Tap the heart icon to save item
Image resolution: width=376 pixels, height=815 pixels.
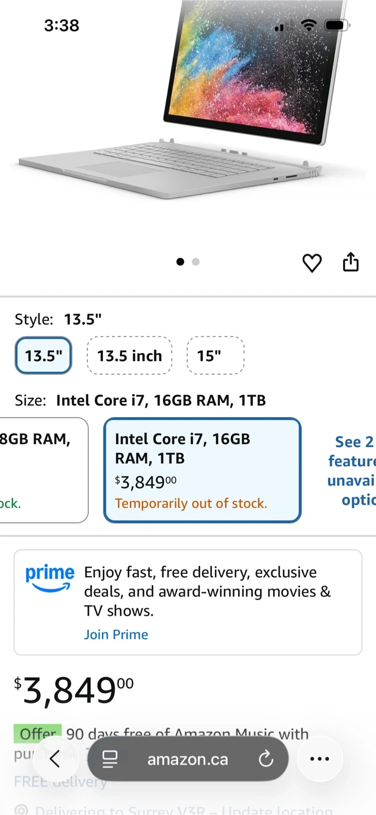312,263
